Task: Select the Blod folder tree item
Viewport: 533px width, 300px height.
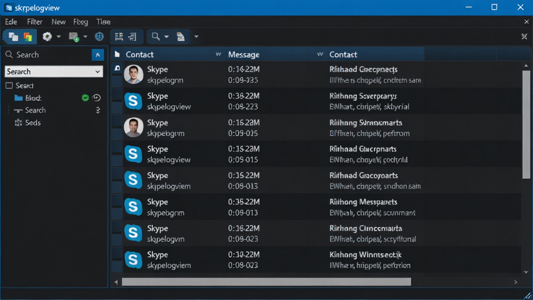Action: pyautogui.click(x=33, y=98)
